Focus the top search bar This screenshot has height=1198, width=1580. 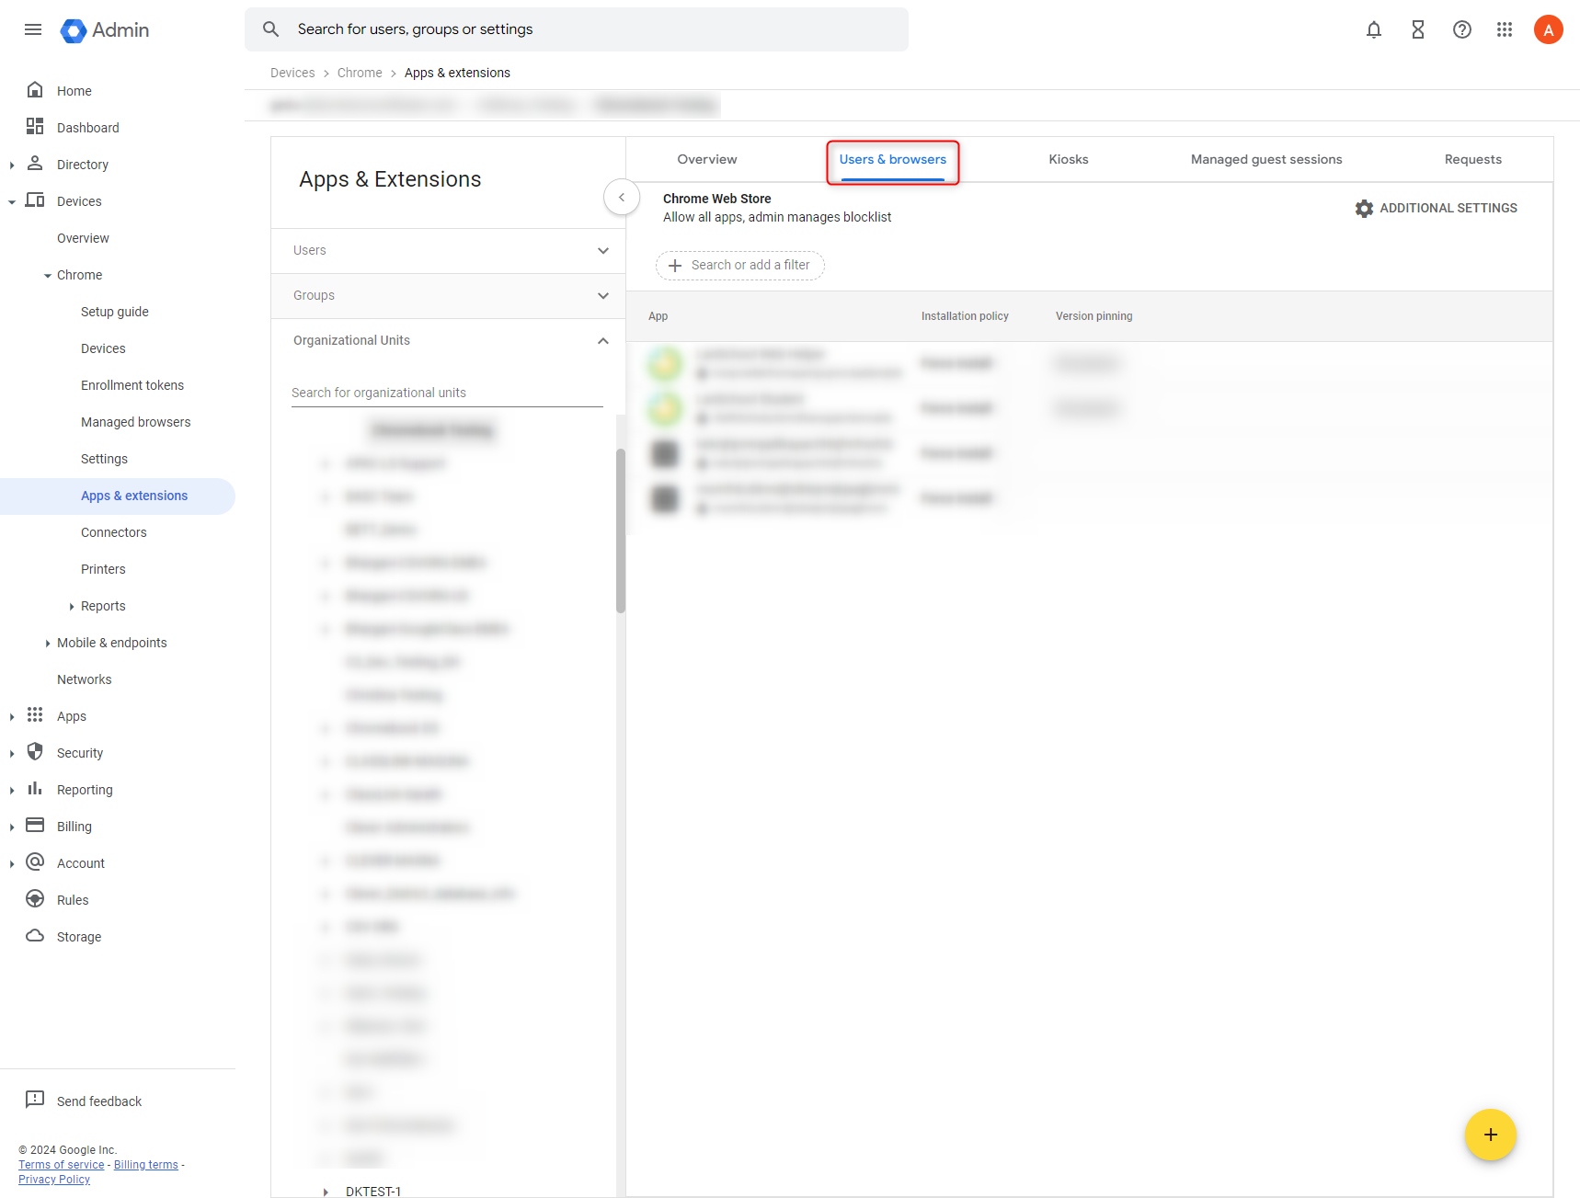[577, 29]
